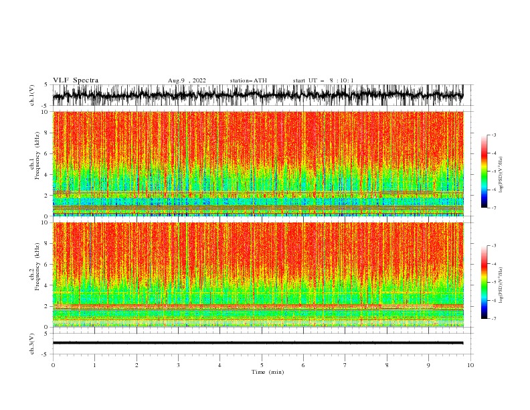This screenshot has width=530, height=410.
Task: Click the "10" kHz tick of ch.1 spectrogram
Action: tap(46, 112)
